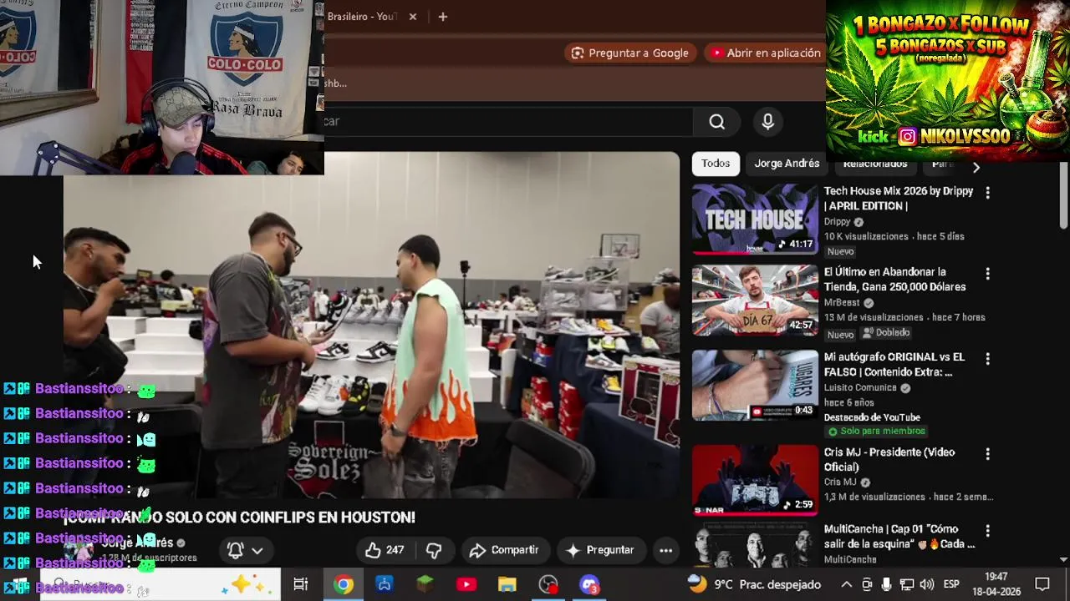Image resolution: width=1070 pixels, height=601 pixels.
Task: Click the video title COINFLIPS EN HOUSTON
Action: tap(240, 518)
